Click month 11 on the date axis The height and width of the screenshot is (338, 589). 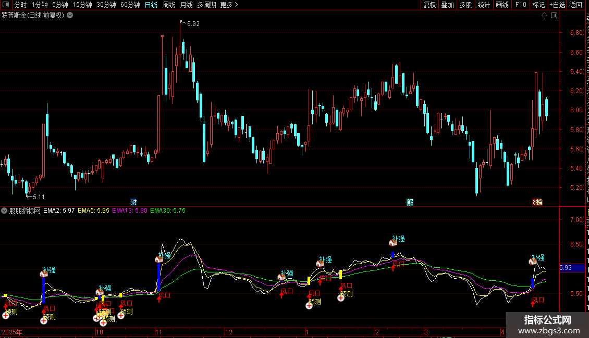[158, 332]
